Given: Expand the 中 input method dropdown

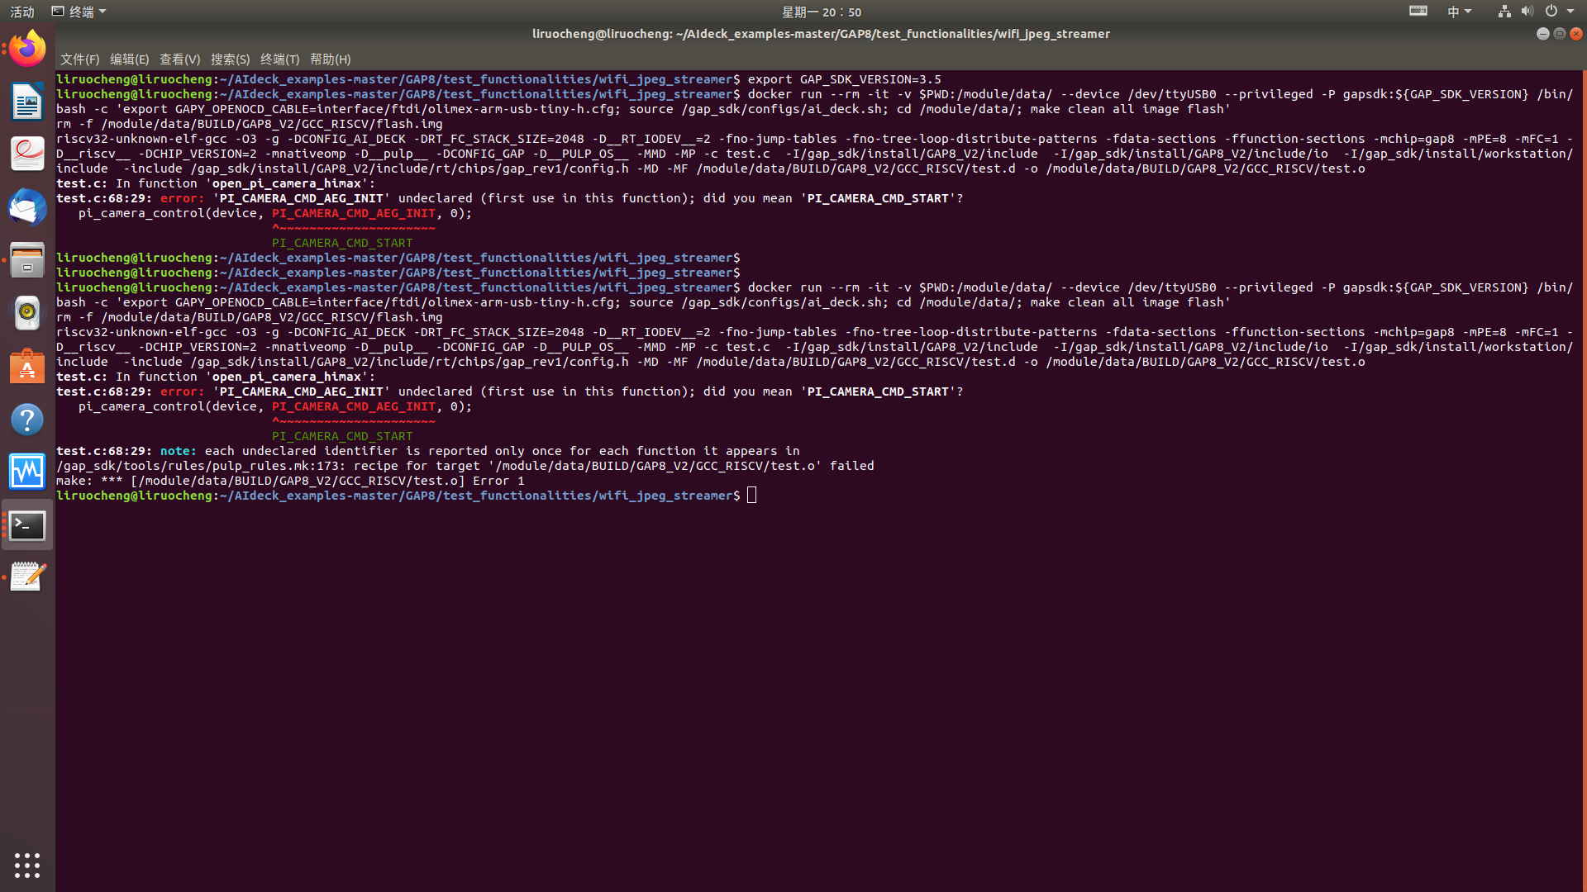Looking at the screenshot, I should tap(1459, 12).
